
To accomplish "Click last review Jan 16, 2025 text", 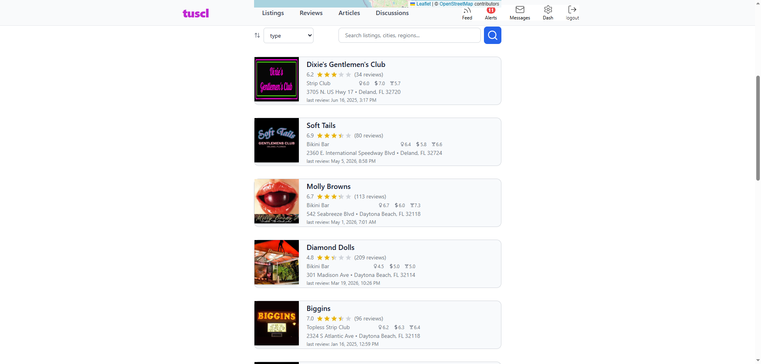I will [342, 344].
